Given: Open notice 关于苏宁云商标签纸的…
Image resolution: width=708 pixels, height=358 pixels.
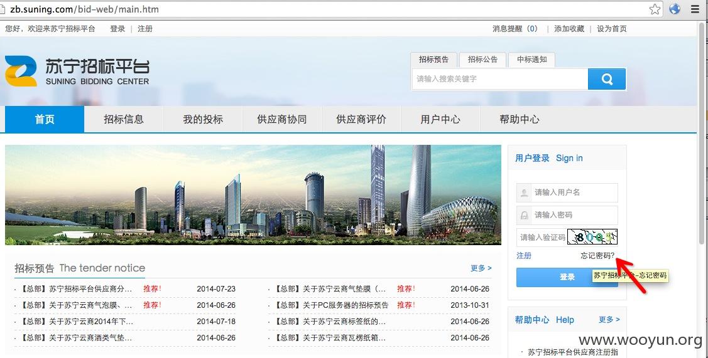Looking at the screenshot, I should 330,322.
